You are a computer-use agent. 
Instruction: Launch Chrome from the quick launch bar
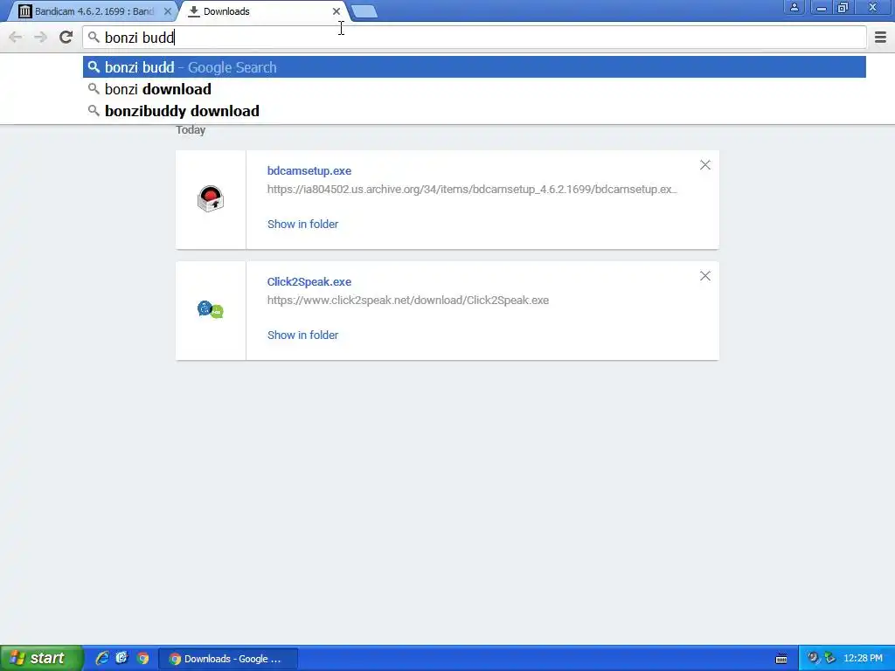142,659
